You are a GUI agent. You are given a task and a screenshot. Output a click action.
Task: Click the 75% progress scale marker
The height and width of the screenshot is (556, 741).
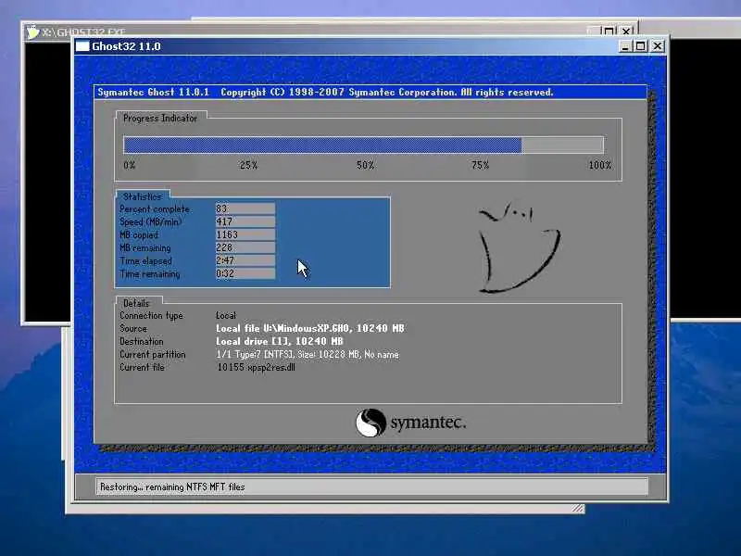[480, 165]
